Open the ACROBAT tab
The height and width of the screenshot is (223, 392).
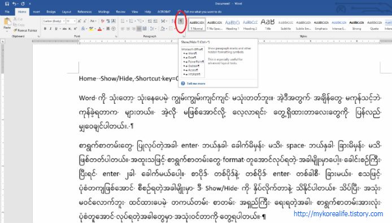click(x=164, y=12)
